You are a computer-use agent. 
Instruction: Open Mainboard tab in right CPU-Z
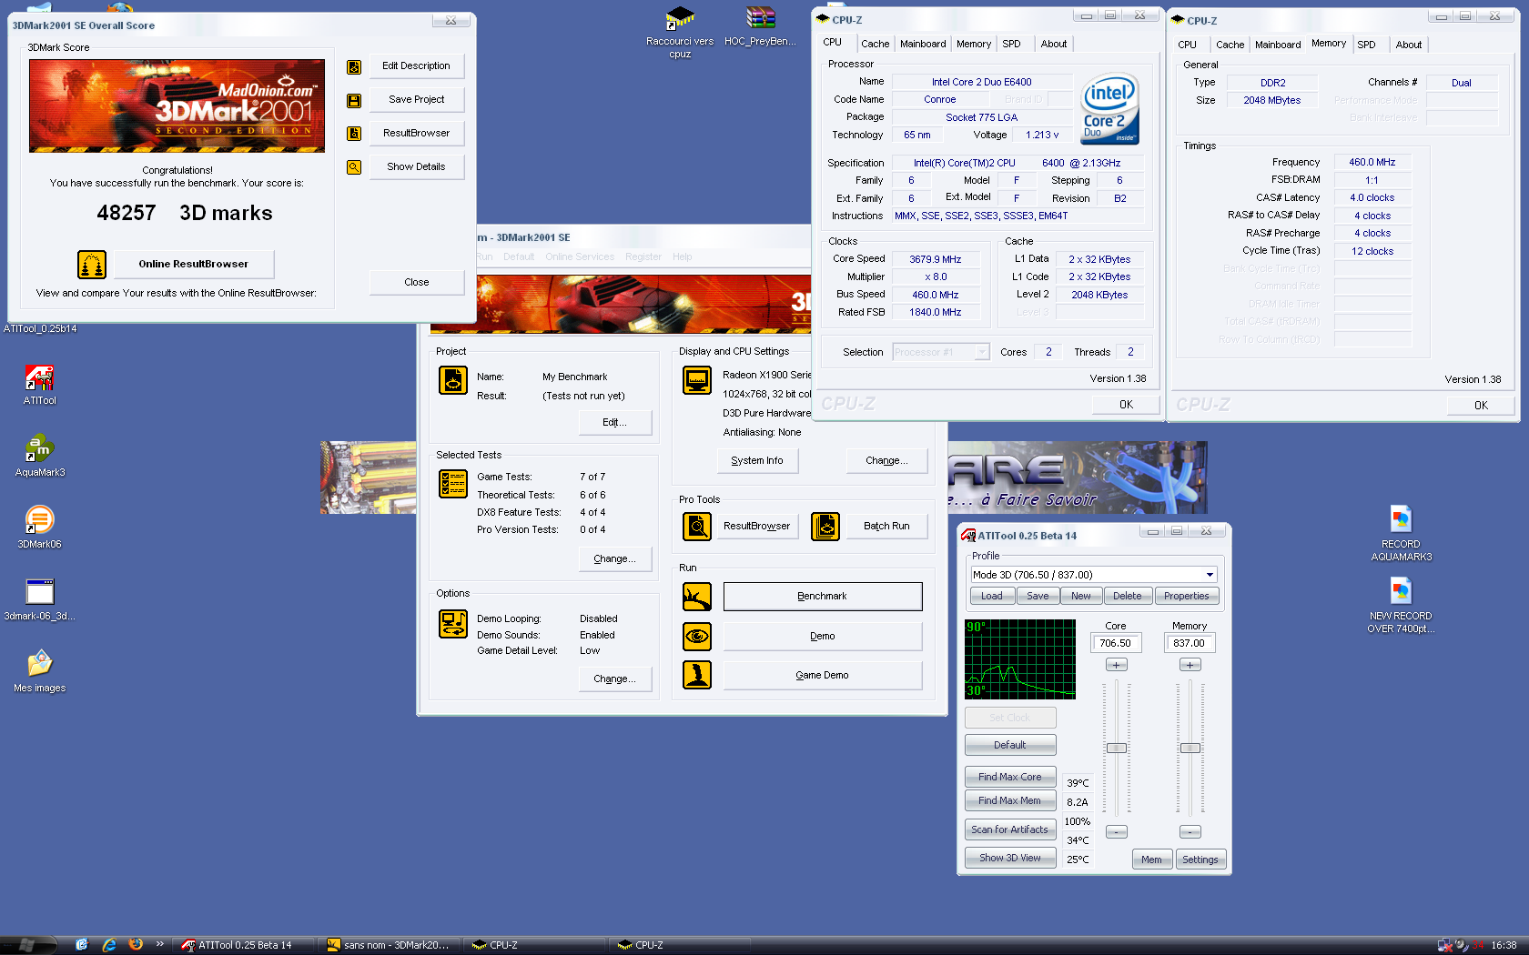[x=1278, y=45]
